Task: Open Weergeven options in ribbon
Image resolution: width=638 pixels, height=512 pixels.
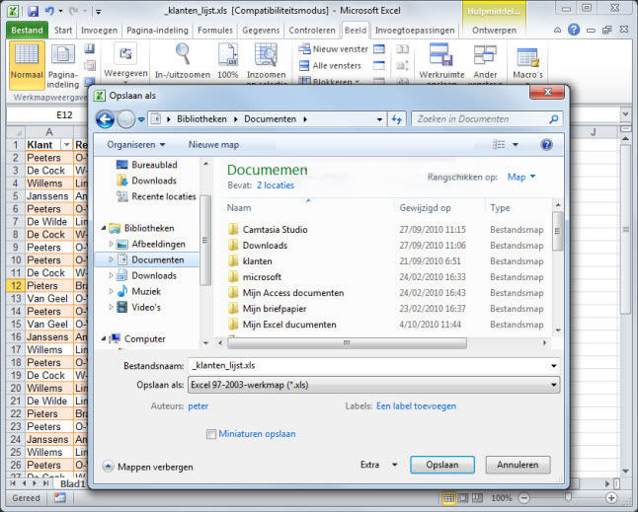Action: [125, 63]
